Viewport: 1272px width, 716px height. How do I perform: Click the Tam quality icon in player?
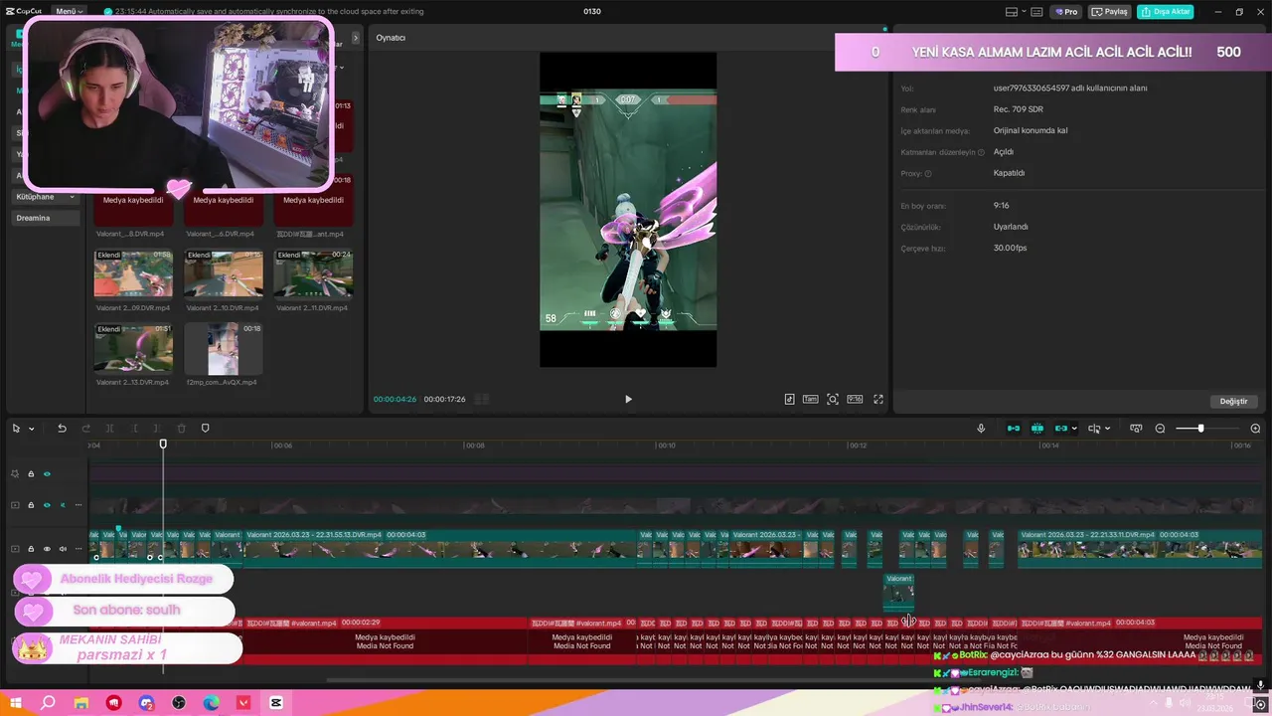pyautogui.click(x=810, y=399)
